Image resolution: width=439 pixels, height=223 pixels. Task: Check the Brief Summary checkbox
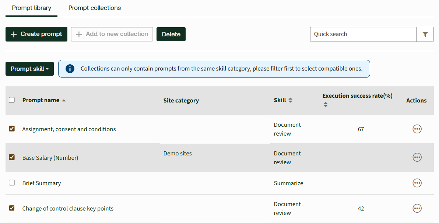12,183
